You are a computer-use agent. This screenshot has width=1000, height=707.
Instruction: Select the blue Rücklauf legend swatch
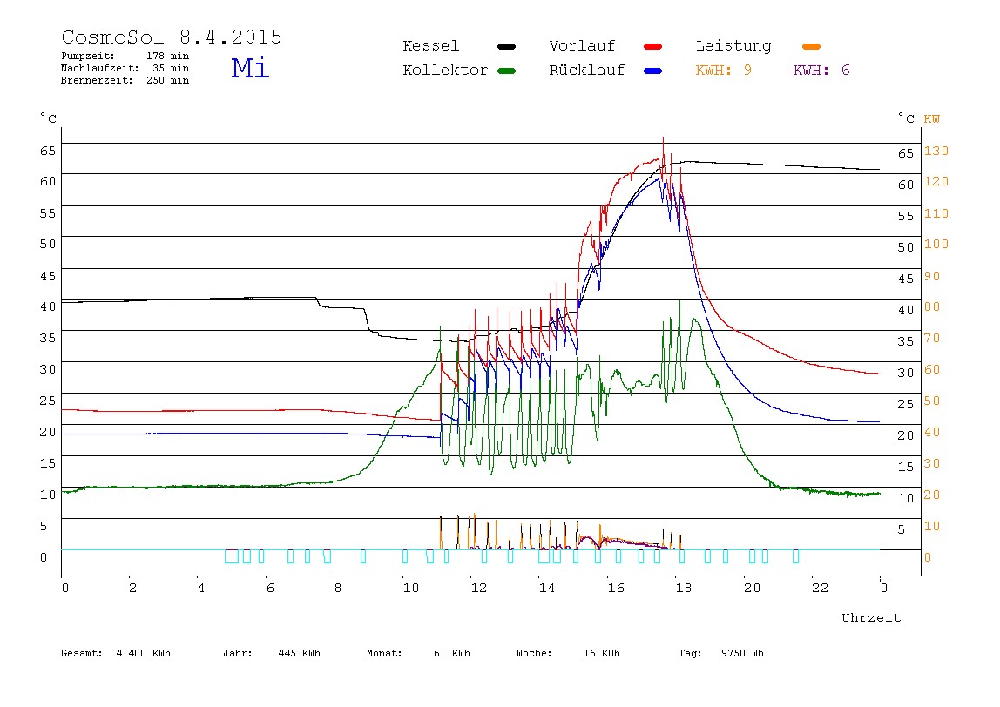coord(653,71)
